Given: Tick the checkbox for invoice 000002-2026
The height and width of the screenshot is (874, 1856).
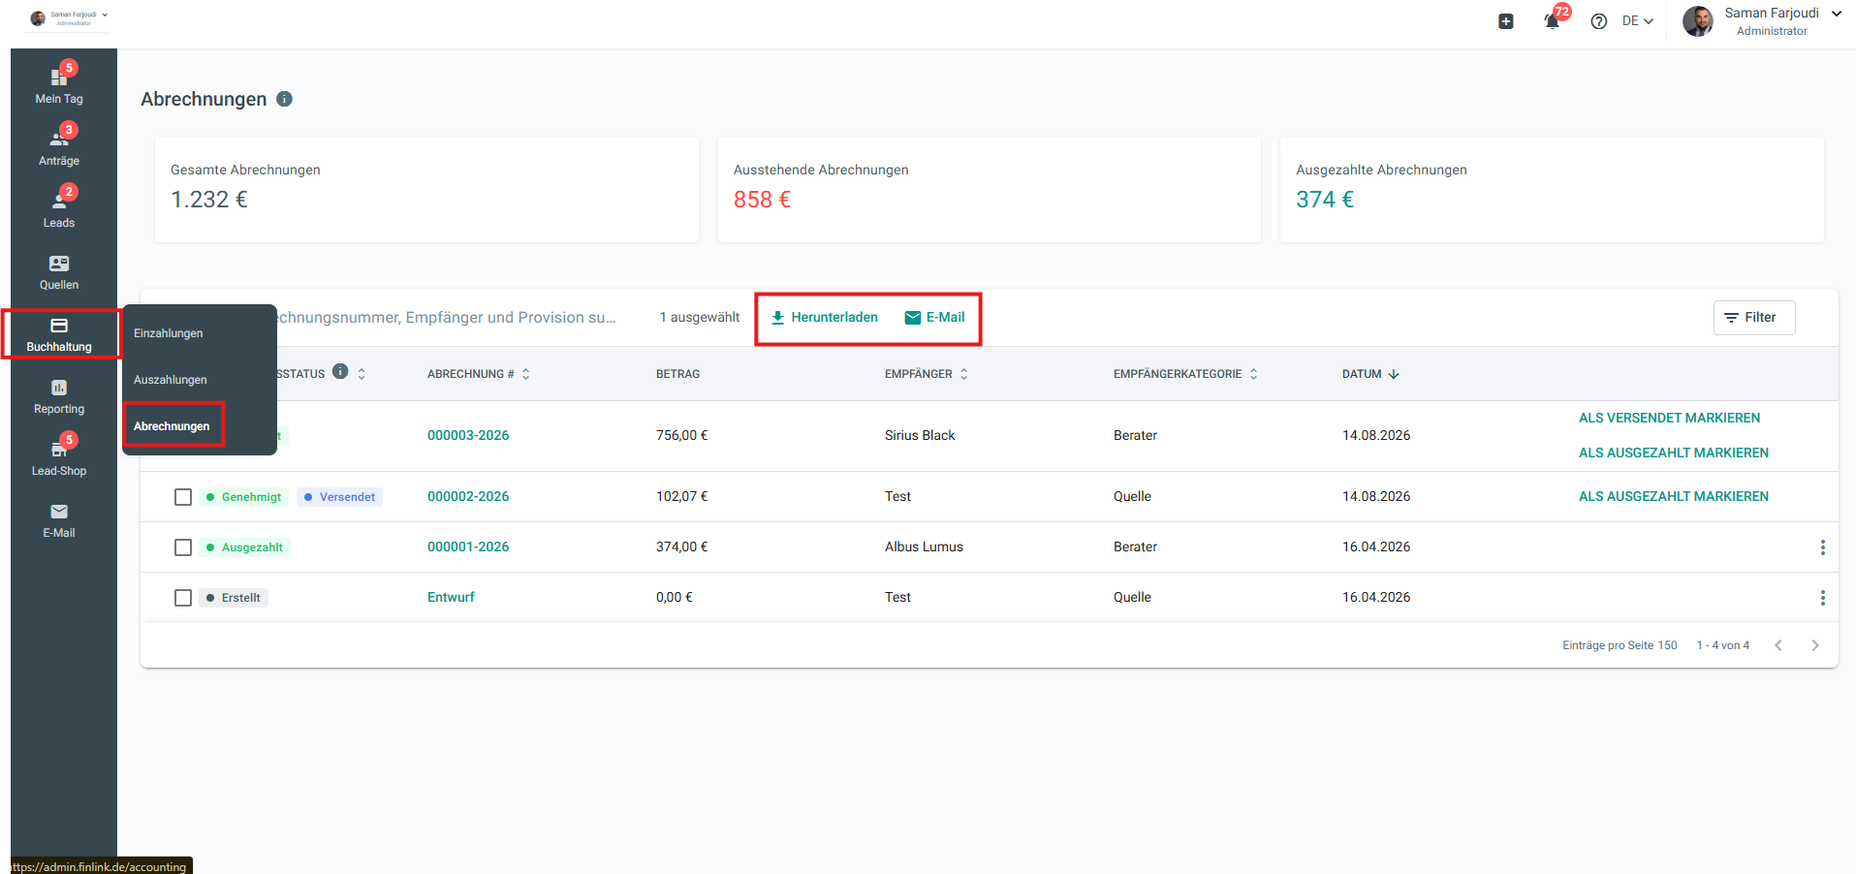Looking at the screenshot, I should click(x=183, y=497).
